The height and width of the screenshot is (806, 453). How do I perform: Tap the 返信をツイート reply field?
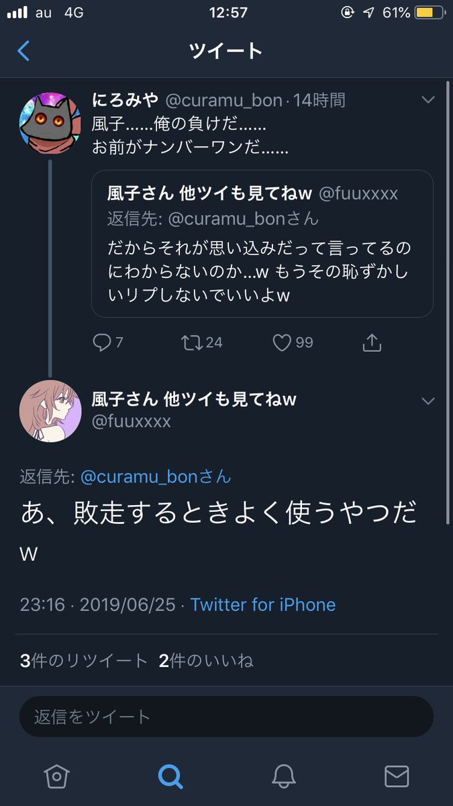(226, 716)
